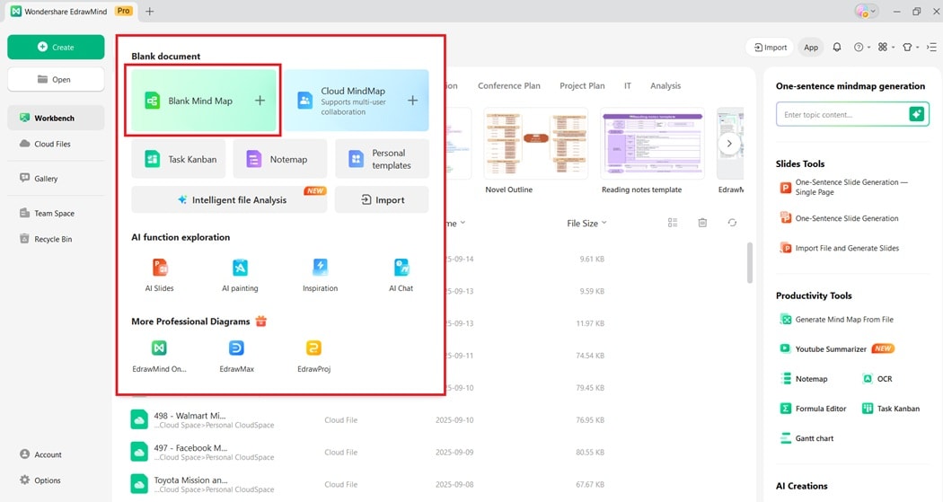The height and width of the screenshot is (502, 943).
Task: Click the green Create button
Action: tap(56, 47)
